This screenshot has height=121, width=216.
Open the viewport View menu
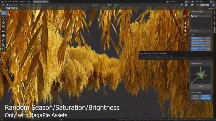click(23, 5)
